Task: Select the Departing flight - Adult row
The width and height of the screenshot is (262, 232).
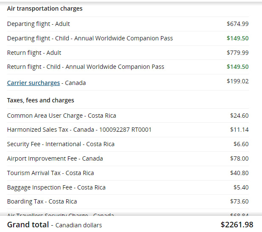Action: [39, 24]
